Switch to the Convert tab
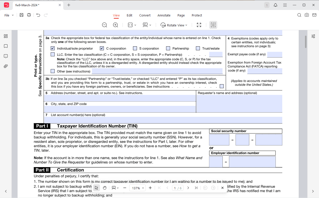The height and width of the screenshot is (198, 319). pos(145,15)
